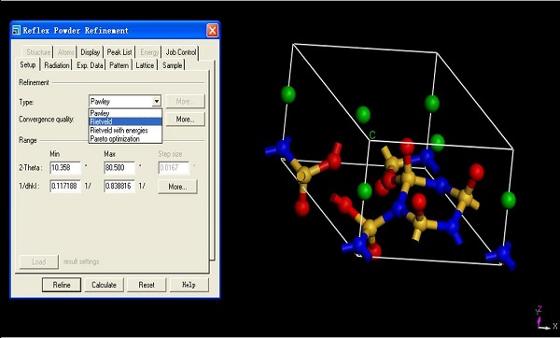Open the Lattice tab
This screenshot has width=560, height=338.
[x=145, y=65]
